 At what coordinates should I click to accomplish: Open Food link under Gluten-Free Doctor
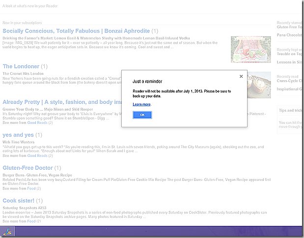click(x=31, y=188)
